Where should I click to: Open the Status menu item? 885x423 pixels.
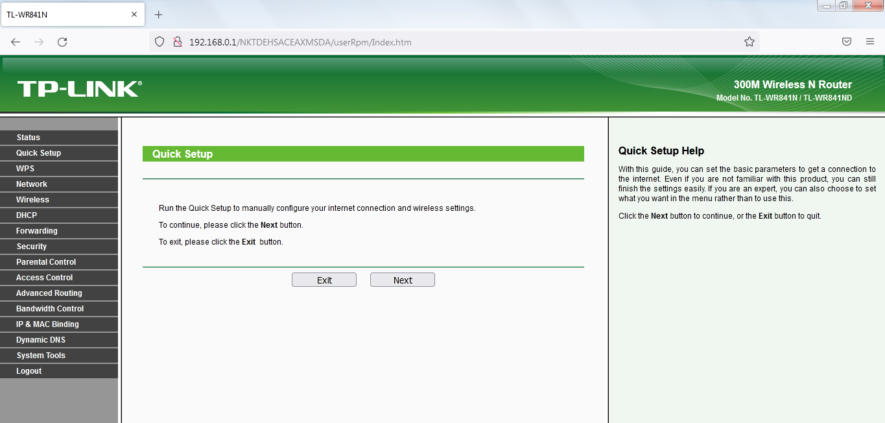click(59, 138)
